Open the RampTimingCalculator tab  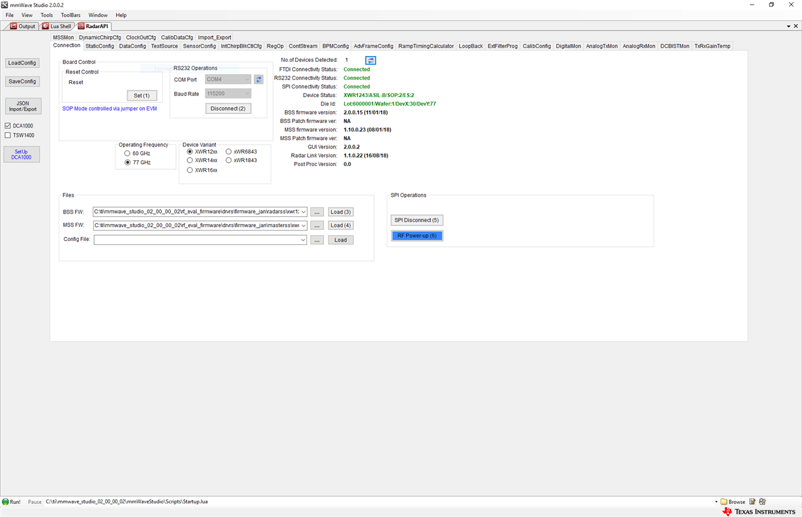click(426, 46)
